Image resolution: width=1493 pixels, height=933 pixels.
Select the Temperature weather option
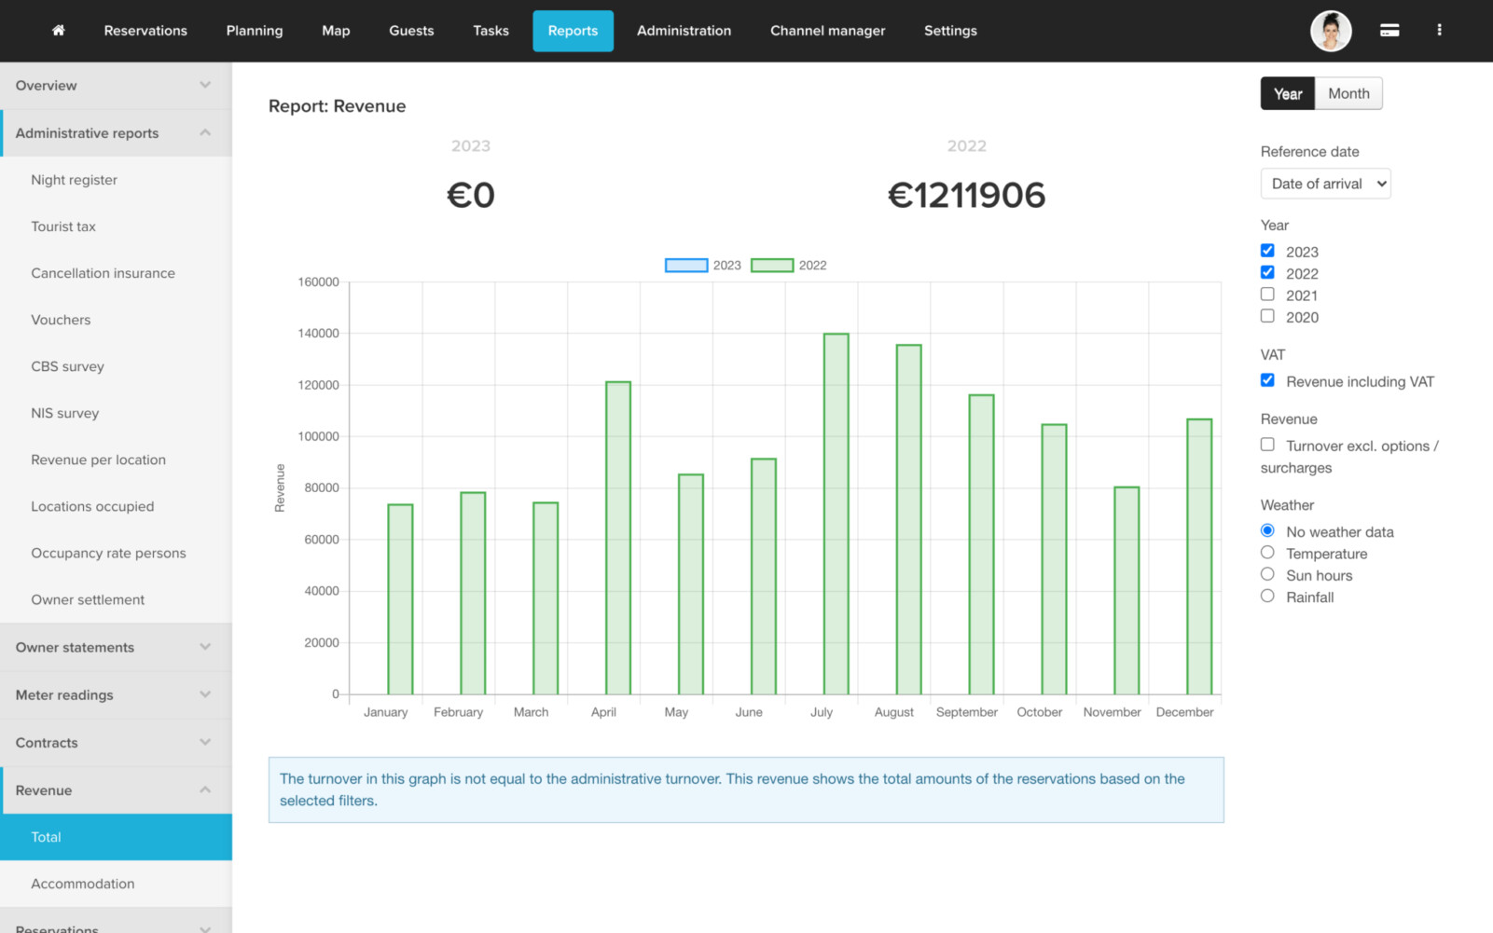tap(1266, 553)
